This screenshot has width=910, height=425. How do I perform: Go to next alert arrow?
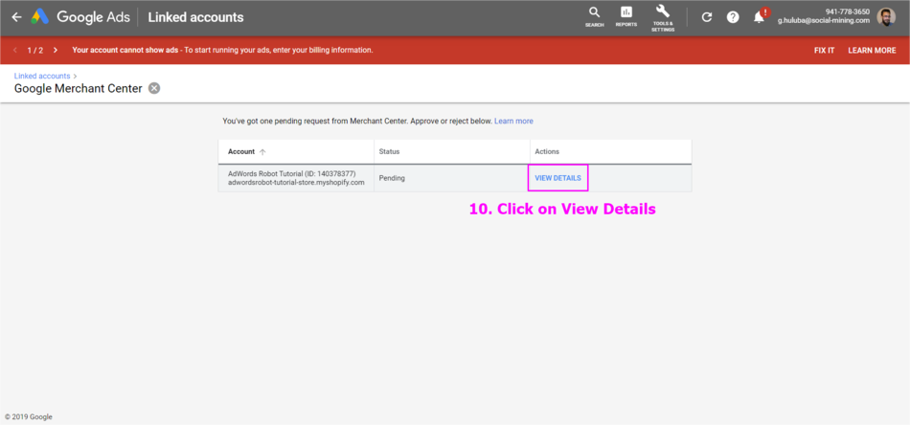56,51
